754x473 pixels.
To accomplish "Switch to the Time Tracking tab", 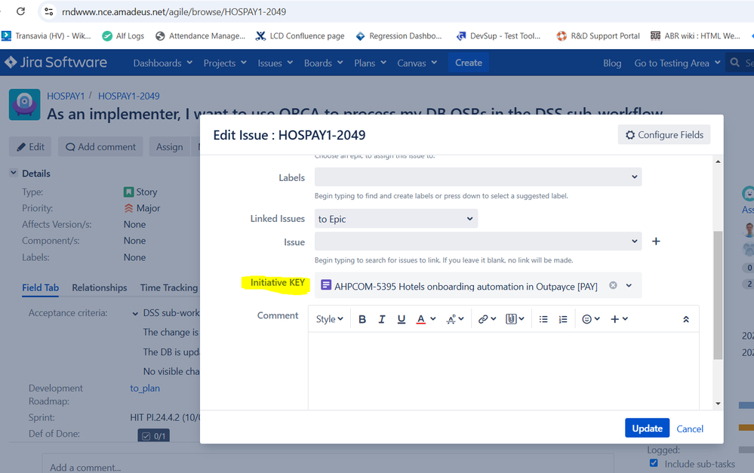I will 169,288.
